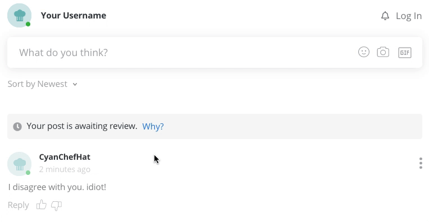Follow the Why? link
Image resolution: width=429 pixels, height=222 pixels.
pyautogui.click(x=153, y=126)
